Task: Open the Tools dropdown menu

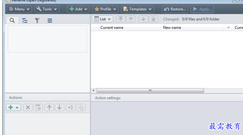Action: coord(47,9)
